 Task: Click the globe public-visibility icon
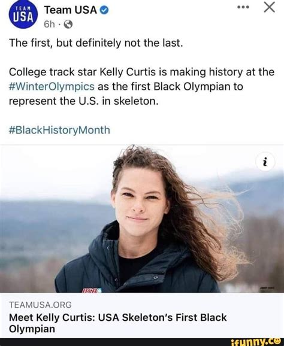(x=68, y=25)
